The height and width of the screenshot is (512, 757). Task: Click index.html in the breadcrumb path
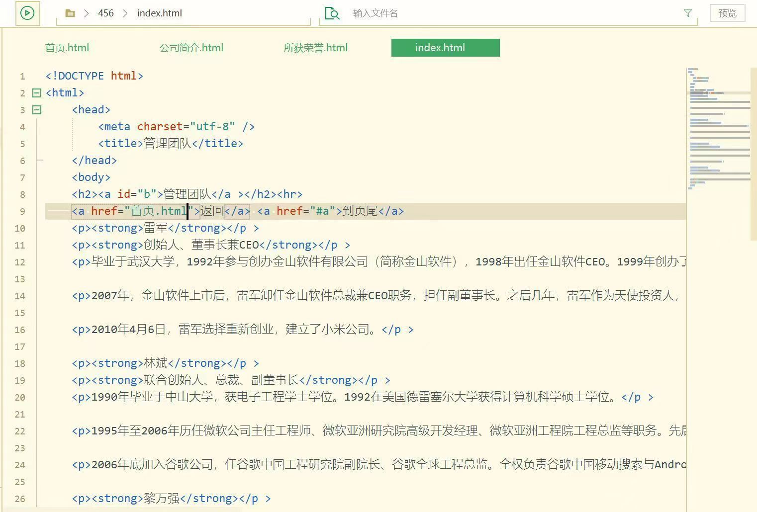(159, 13)
